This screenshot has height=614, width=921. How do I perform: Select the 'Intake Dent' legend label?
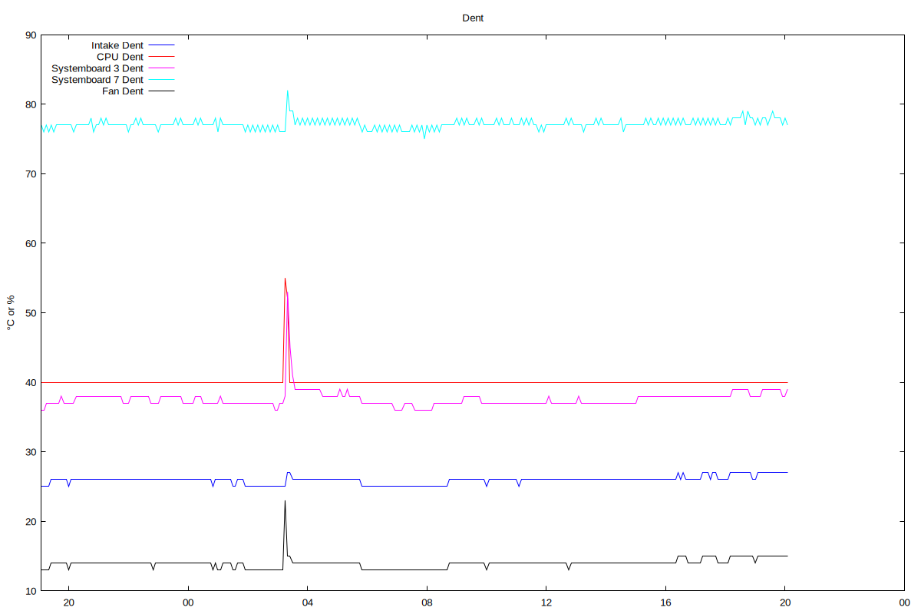tap(117, 45)
